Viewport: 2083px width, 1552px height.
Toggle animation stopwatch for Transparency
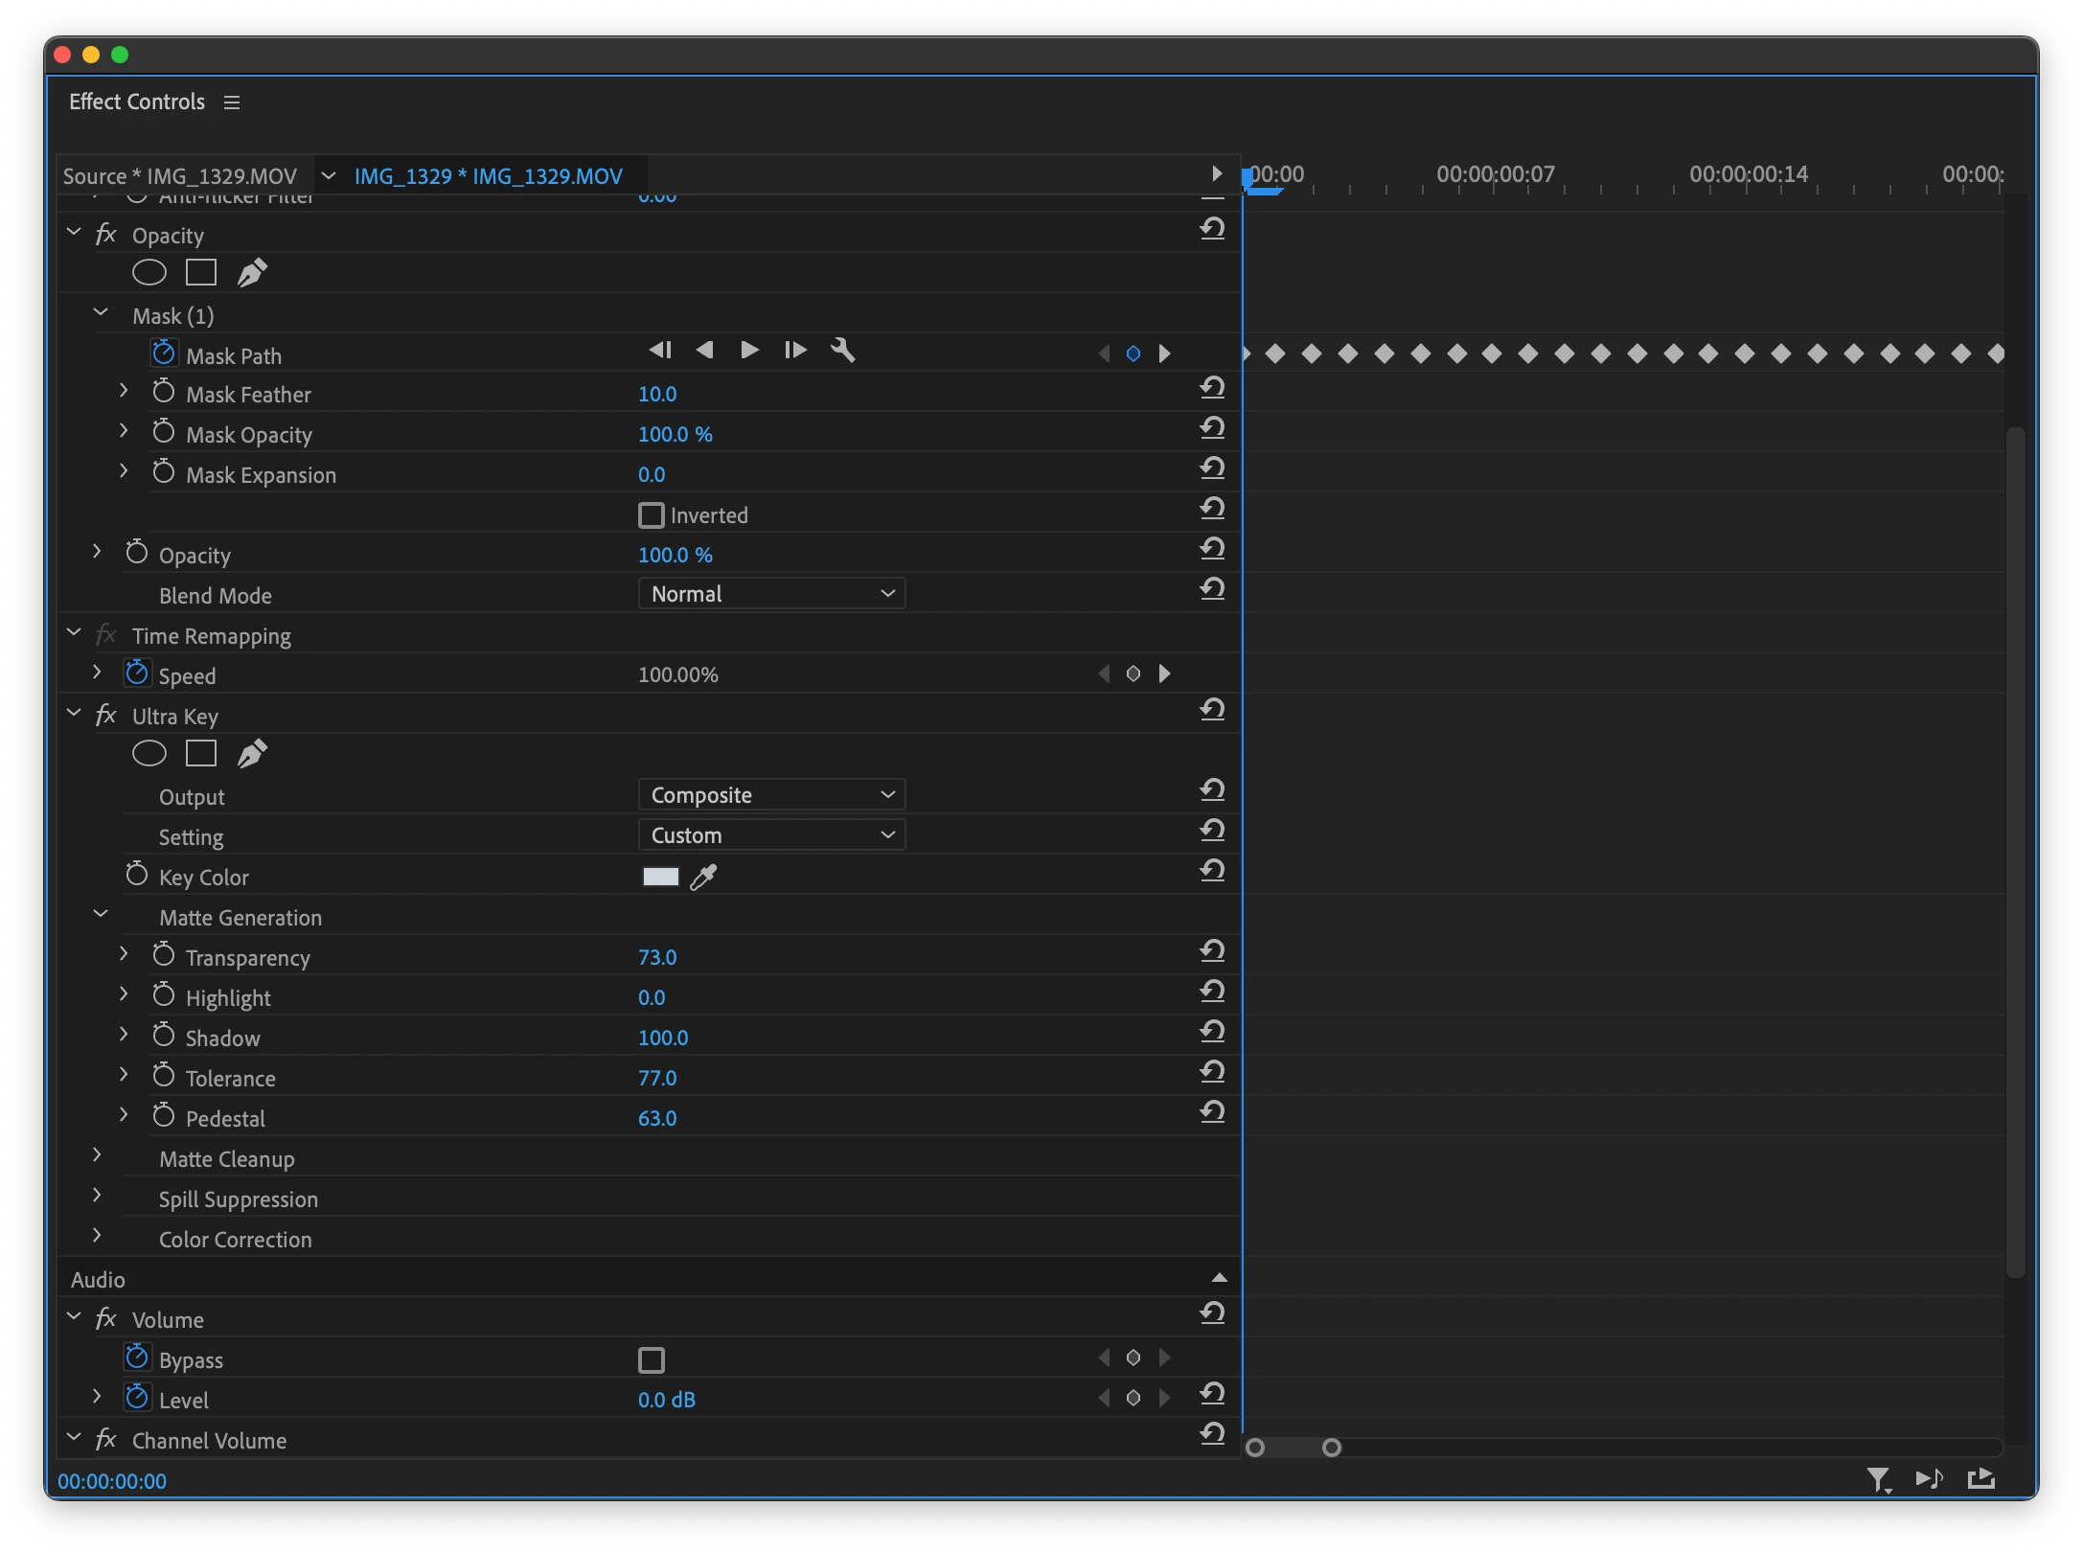(164, 956)
